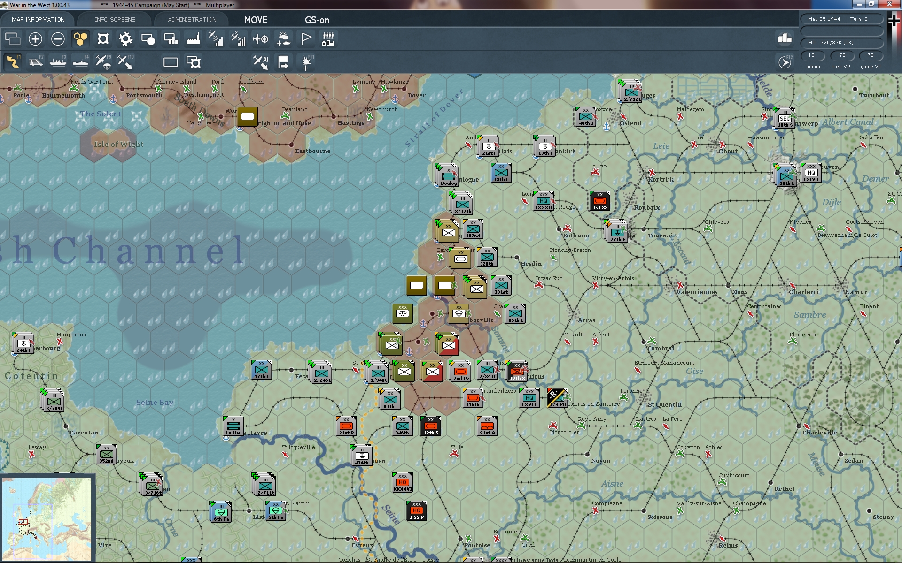Select Air transport paradrop mode (F9)
Screen dimensions: 902x563
point(103,62)
